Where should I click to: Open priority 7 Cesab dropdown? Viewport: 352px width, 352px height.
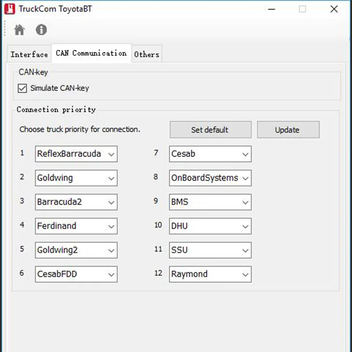tap(210, 154)
